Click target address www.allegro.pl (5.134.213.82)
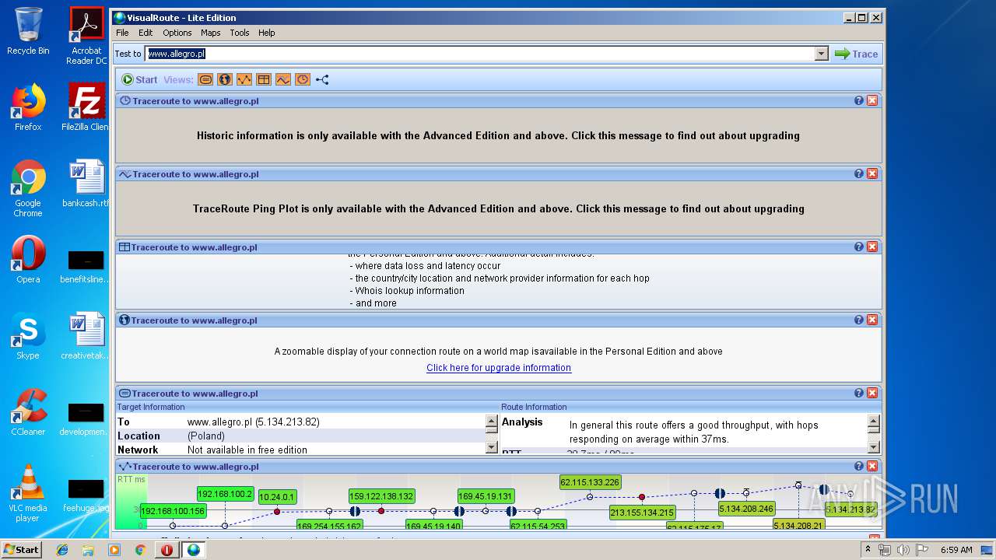 tap(254, 422)
